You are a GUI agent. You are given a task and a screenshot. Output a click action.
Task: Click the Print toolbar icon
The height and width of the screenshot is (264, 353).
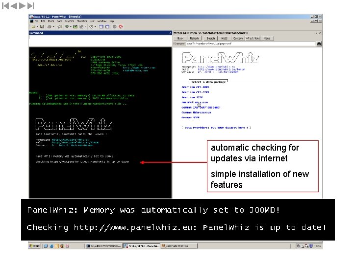[x=50, y=27]
